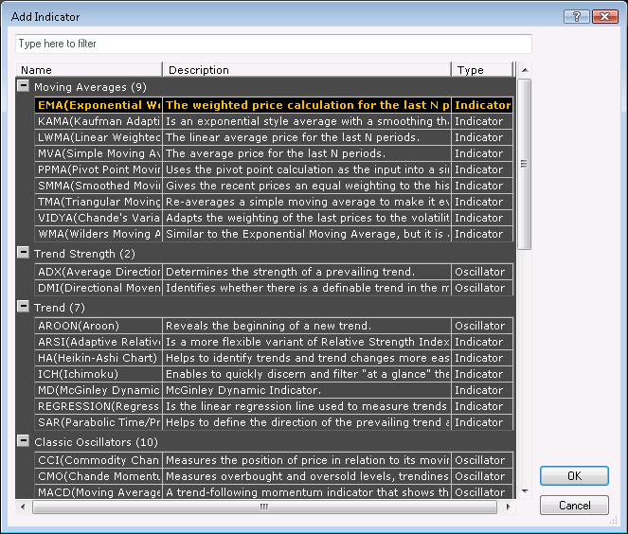This screenshot has width=628, height=534.
Task: Select the ARSI(Adaptive Relative… row
Action: point(274,342)
